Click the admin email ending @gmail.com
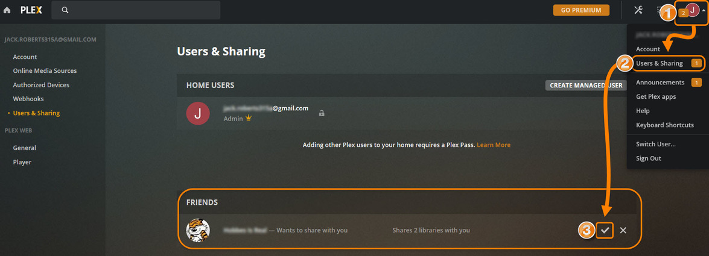Image resolution: width=709 pixels, height=256 pixels. 266,108
